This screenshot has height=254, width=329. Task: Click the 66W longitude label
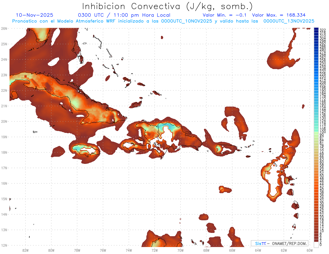tap(232, 250)
